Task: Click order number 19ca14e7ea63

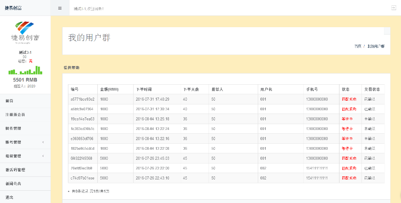Action: [x=82, y=119]
